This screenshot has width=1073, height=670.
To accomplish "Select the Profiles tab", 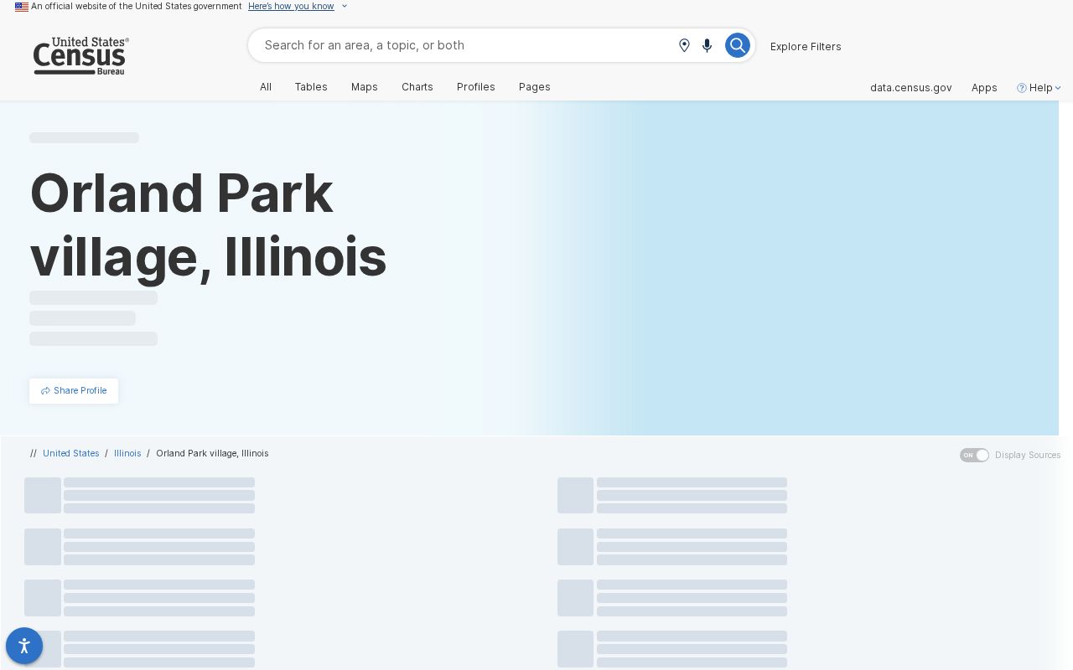I will (x=476, y=87).
